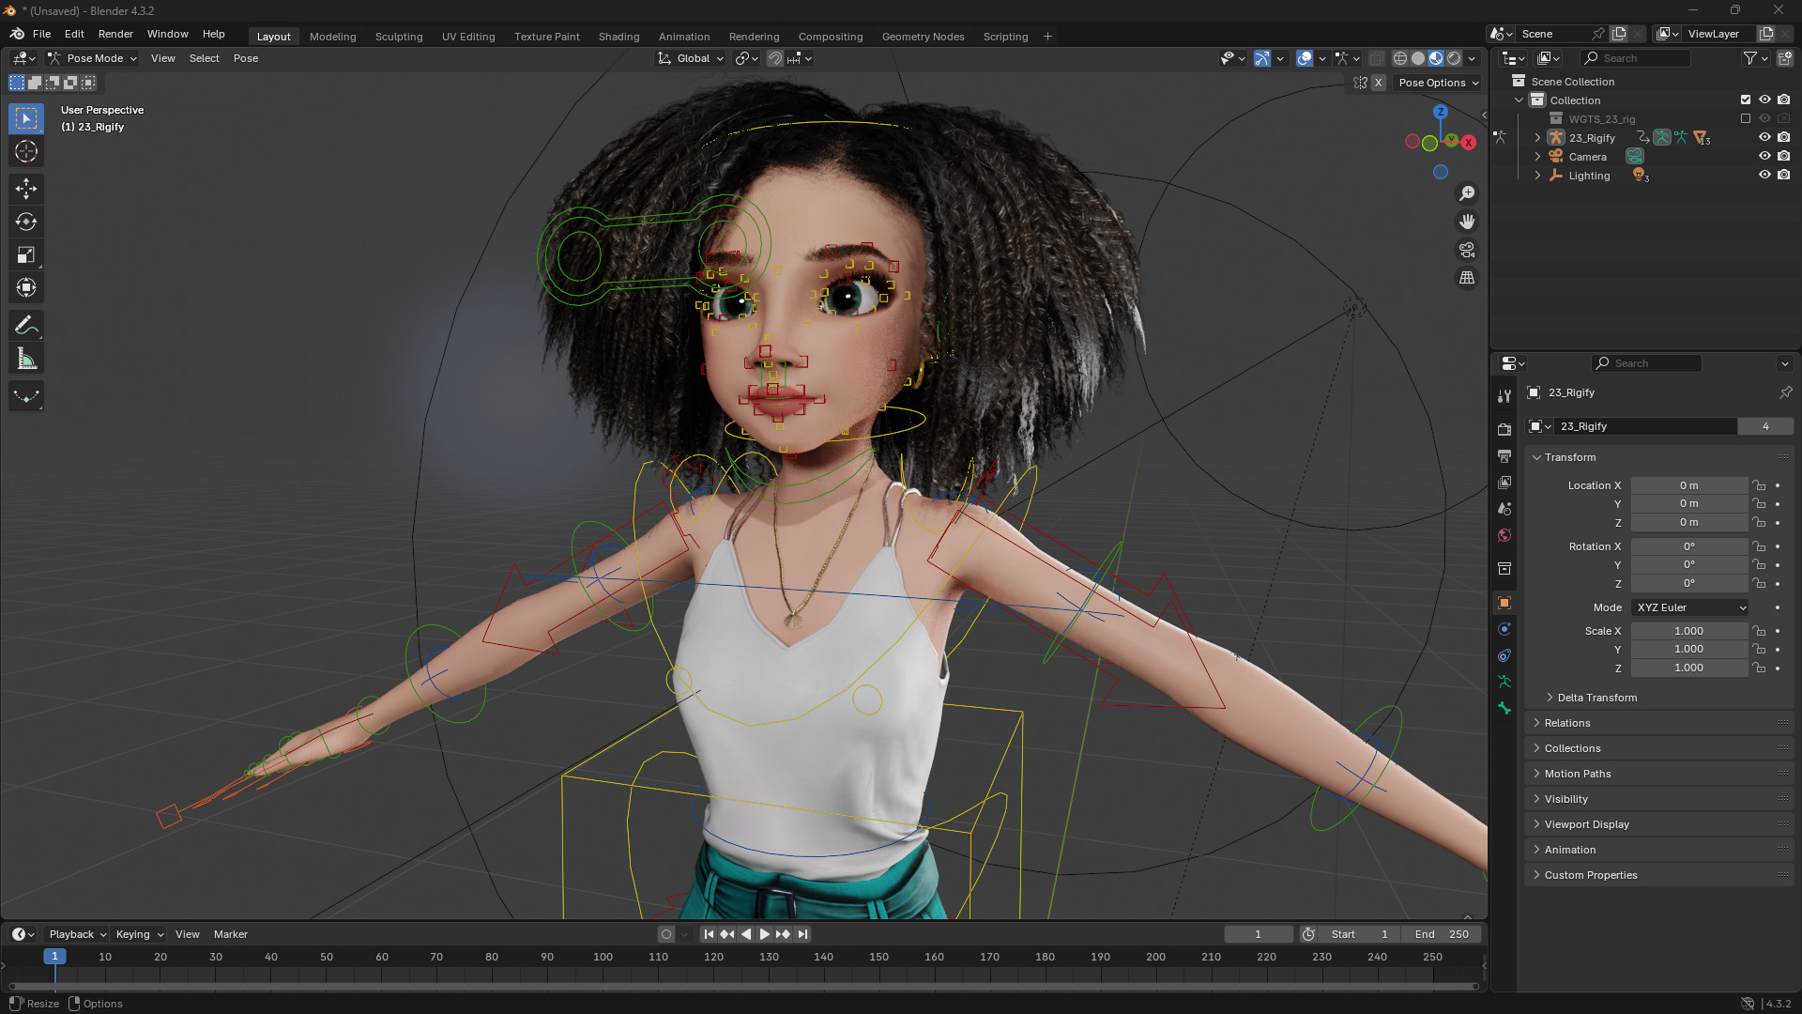Click the Cursor tool icon
Screen dimensions: 1802x1014
pyautogui.click(x=26, y=151)
